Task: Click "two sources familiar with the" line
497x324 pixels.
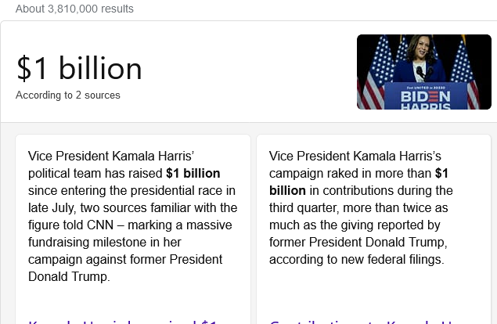Action: pos(132,207)
